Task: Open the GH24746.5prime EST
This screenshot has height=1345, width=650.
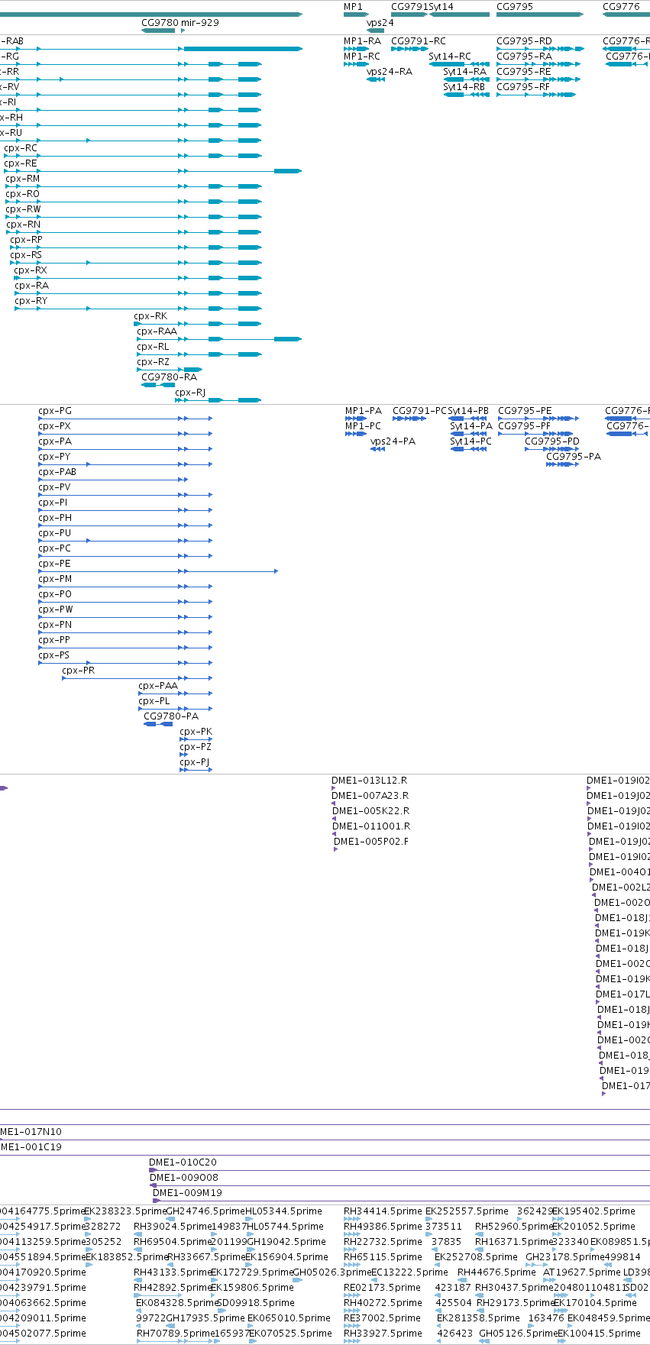Action: click(x=205, y=1211)
